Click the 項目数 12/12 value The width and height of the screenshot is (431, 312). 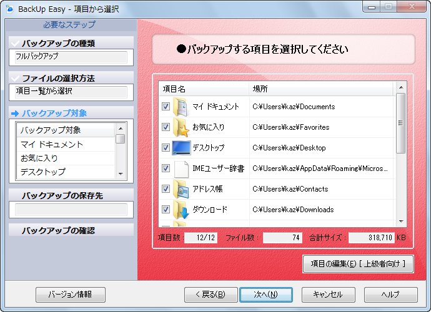coord(201,238)
